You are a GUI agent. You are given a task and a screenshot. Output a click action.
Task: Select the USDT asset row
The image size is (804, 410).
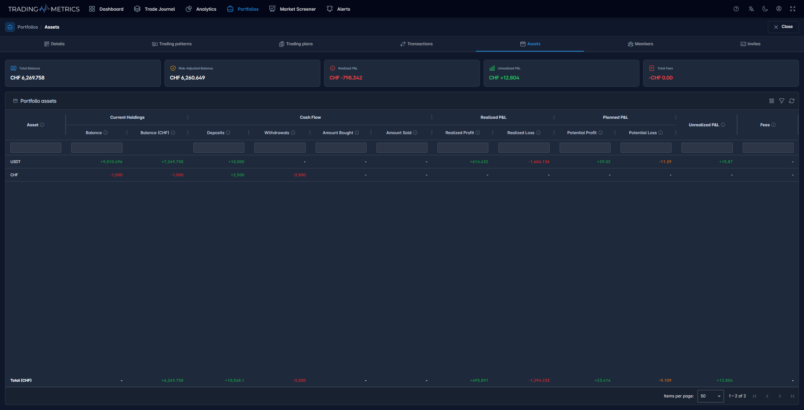pos(402,162)
